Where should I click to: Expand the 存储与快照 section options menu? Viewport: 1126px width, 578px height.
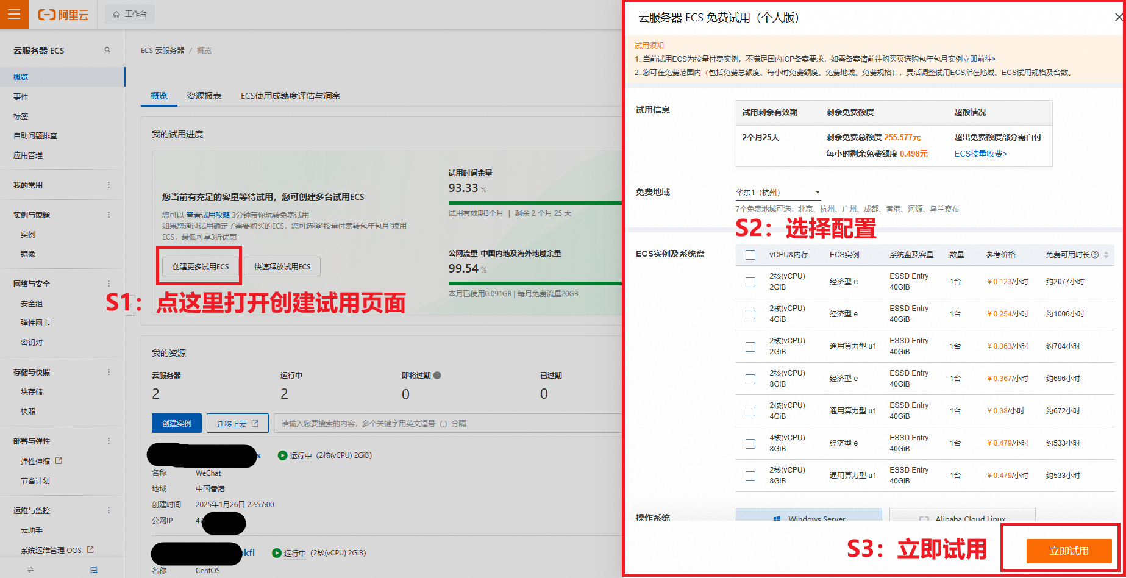click(109, 373)
